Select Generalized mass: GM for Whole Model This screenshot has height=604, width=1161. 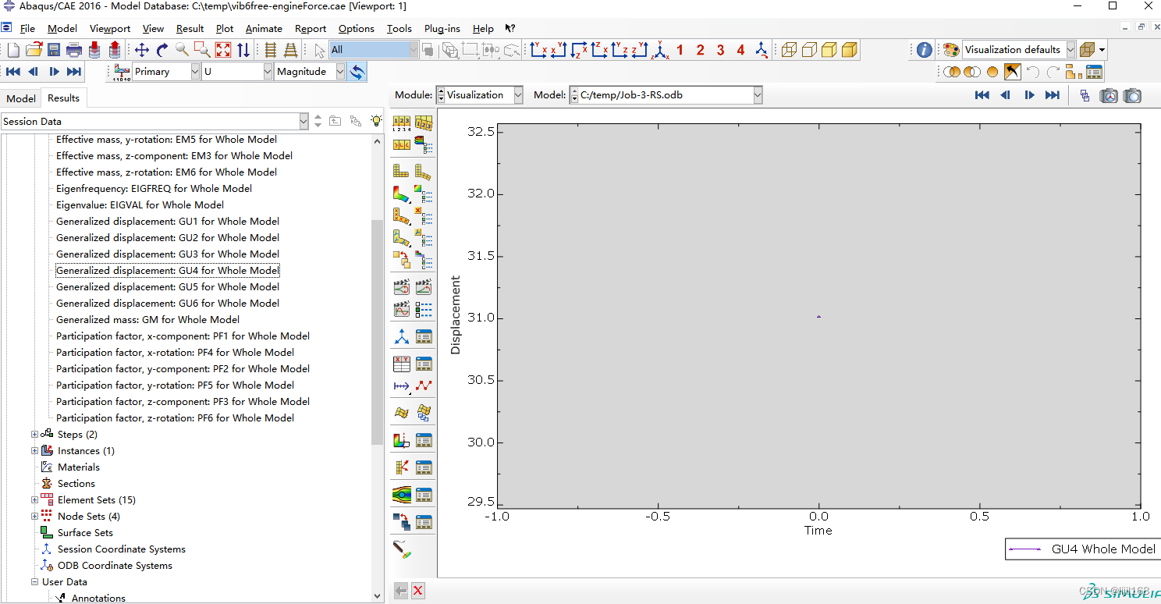pyautogui.click(x=147, y=320)
